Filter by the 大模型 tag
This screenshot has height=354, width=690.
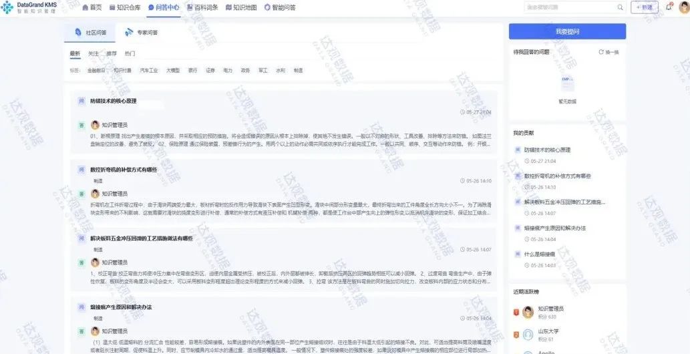(173, 70)
